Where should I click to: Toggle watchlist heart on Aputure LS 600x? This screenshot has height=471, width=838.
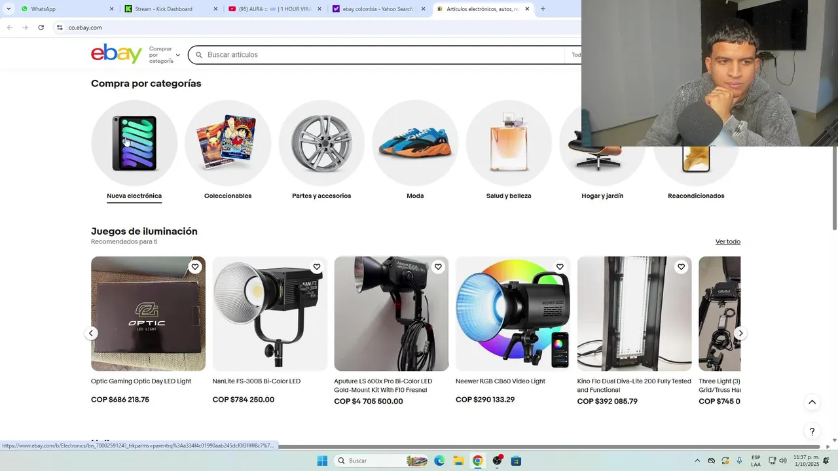point(438,267)
